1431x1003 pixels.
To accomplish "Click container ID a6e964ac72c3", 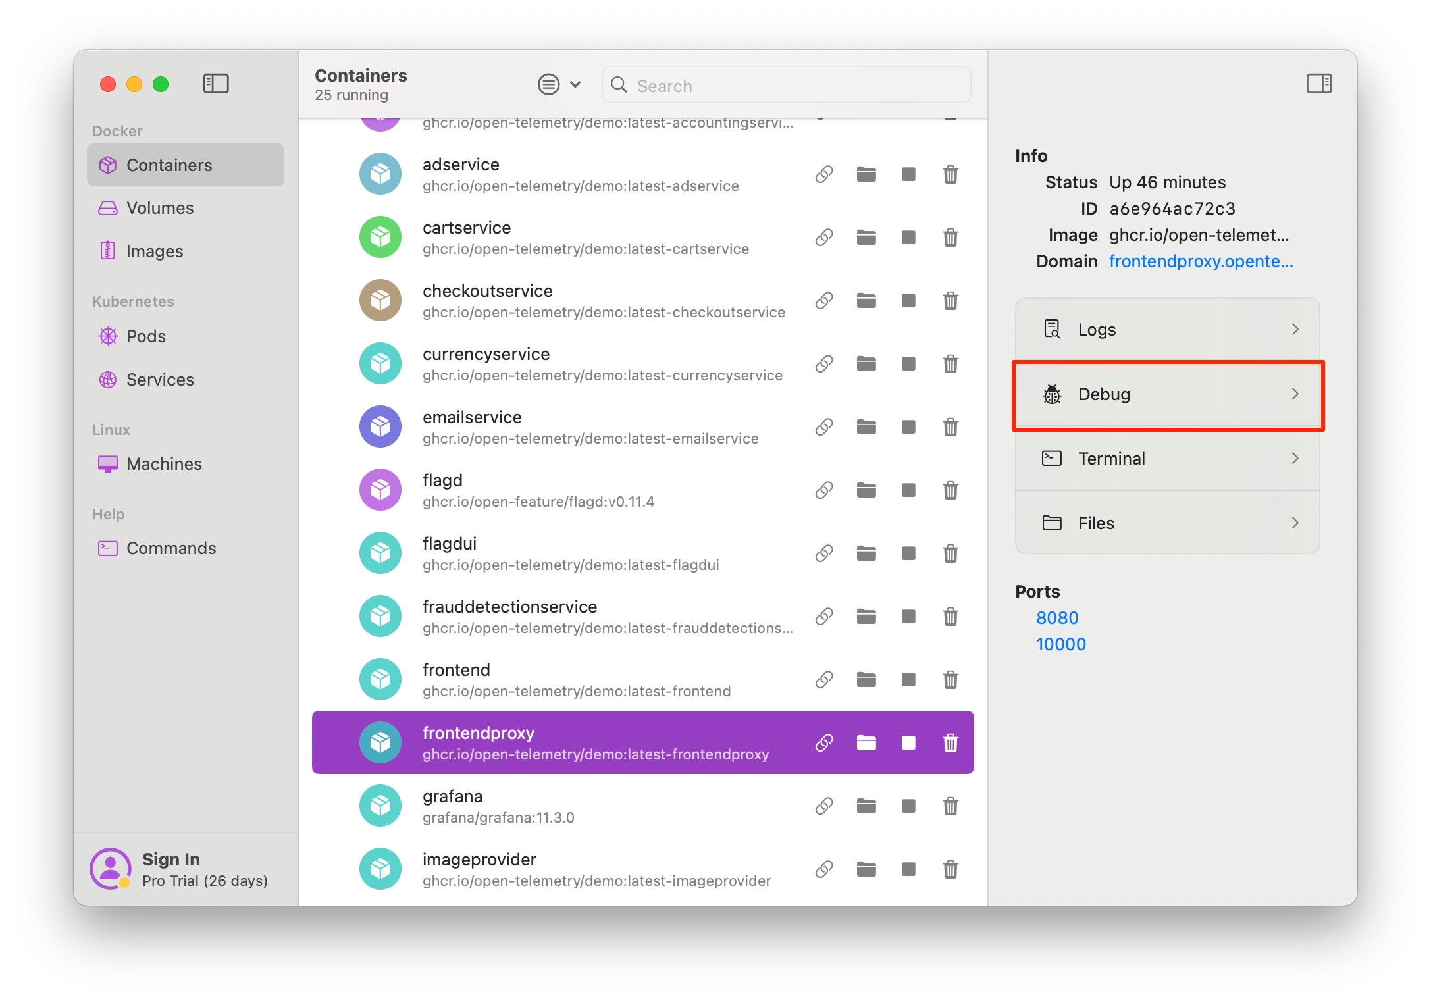I will (1172, 209).
